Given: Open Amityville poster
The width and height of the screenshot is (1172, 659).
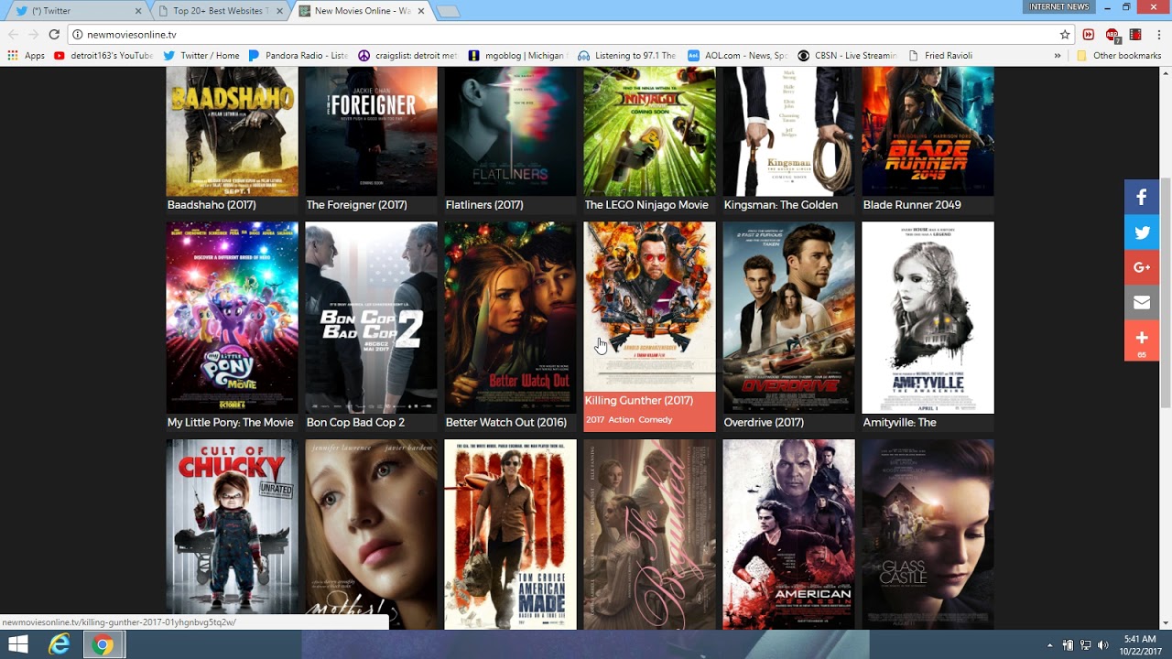Looking at the screenshot, I should [928, 318].
